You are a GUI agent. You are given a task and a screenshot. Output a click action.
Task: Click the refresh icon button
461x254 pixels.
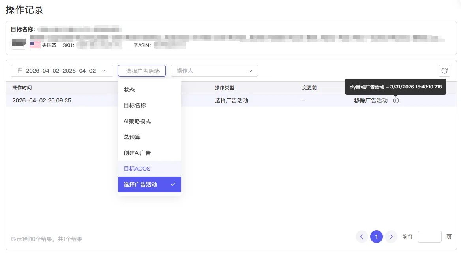[444, 71]
